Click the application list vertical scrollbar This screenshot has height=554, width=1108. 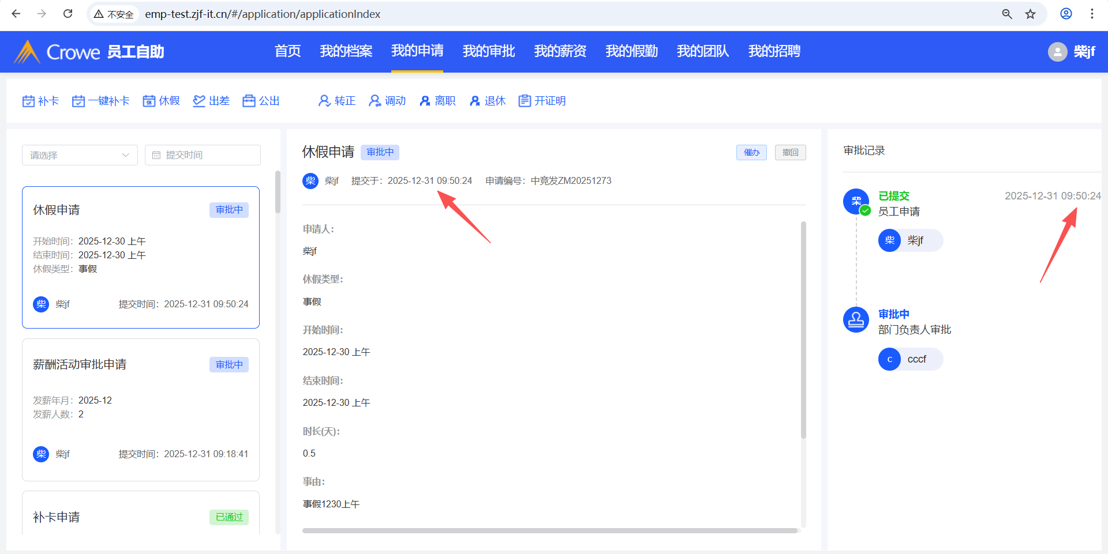[278, 193]
